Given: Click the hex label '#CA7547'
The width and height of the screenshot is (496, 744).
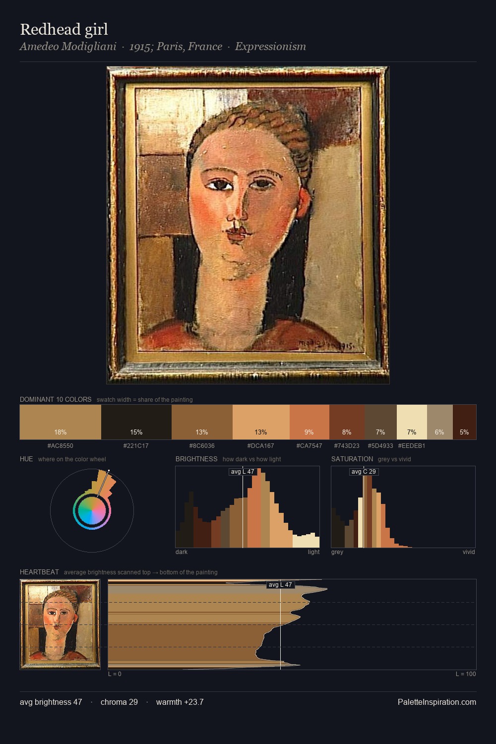Looking at the screenshot, I should 310,446.
